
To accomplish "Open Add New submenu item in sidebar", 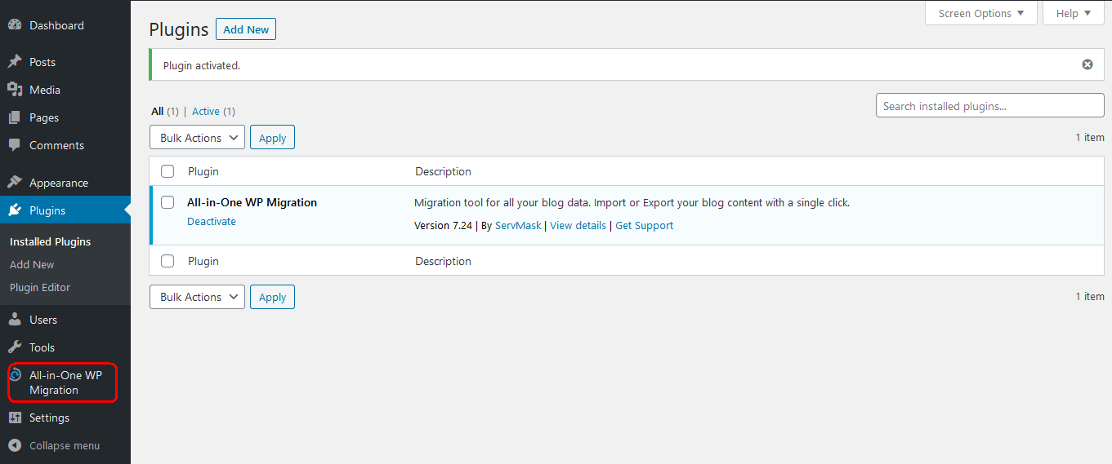I will [x=32, y=264].
